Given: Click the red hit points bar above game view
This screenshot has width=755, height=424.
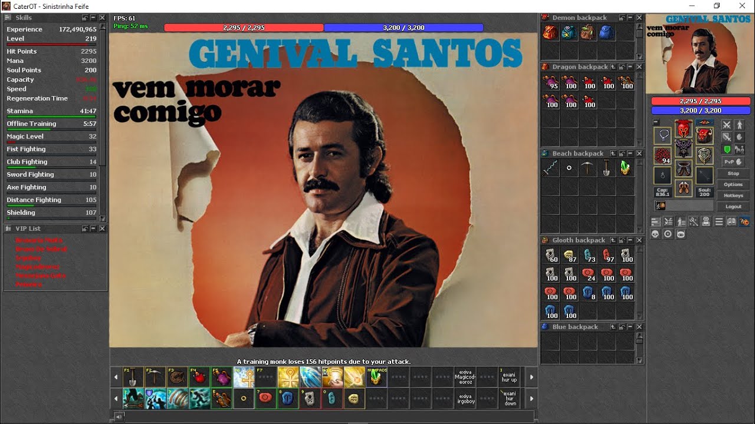Looking at the screenshot, I should pos(244,28).
